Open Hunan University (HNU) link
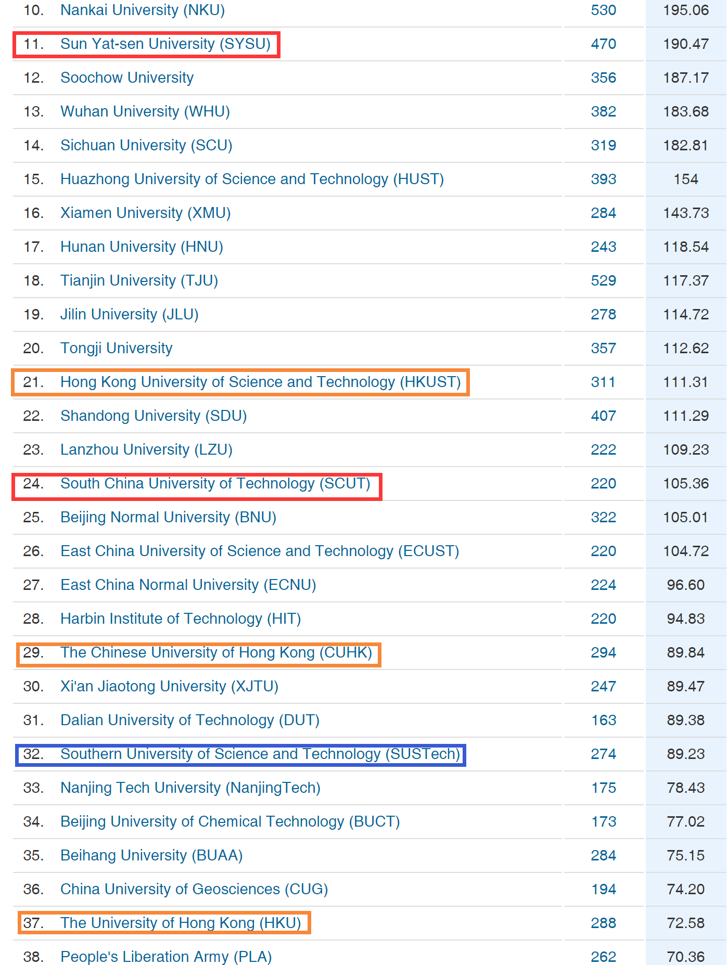727x965 pixels. click(142, 247)
